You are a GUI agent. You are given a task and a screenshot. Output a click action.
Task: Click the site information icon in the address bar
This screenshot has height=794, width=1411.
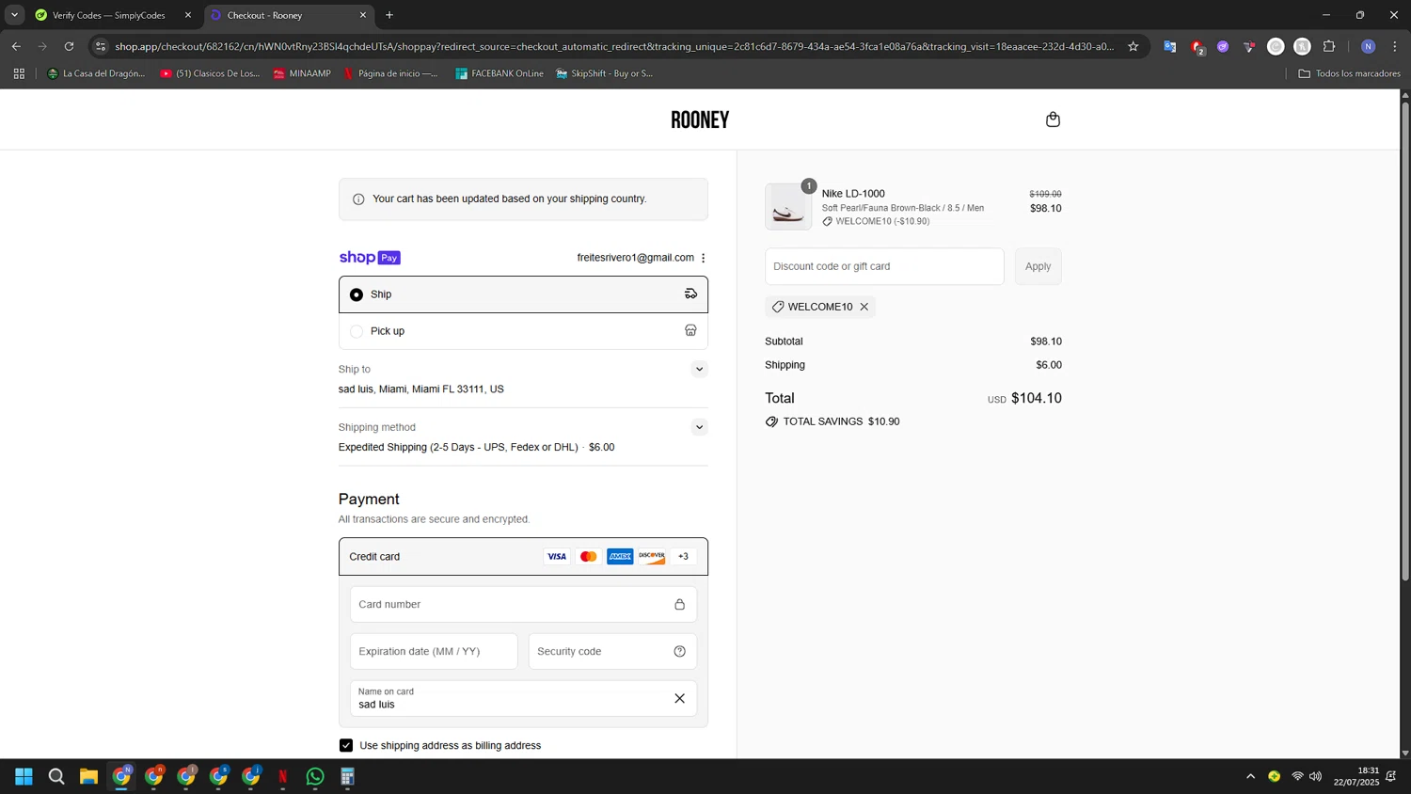tap(101, 46)
